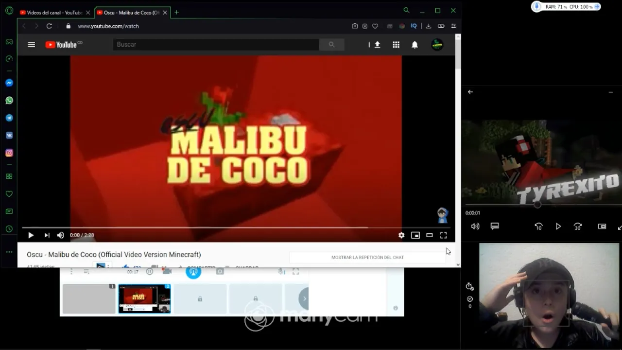Open YouTube notifications bell
Image resolution: width=622 pixels, height=350 pixels.
point(415,45)
